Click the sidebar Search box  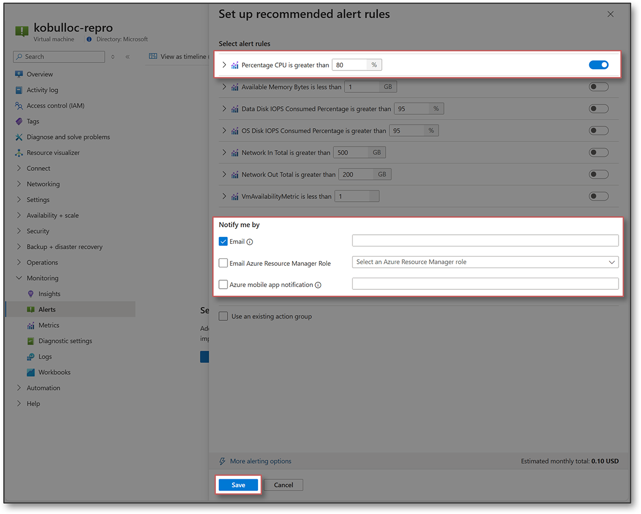(x=59, y=57)
